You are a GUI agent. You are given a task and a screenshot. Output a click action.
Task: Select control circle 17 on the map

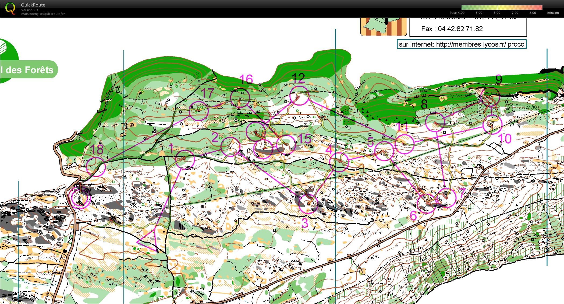198,111
